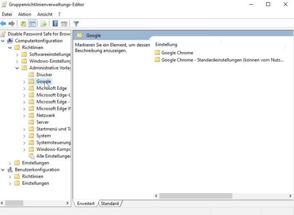Click the Up one level folder icon
The height and width of the screenshot is (215, 294).
click(23, 24)
